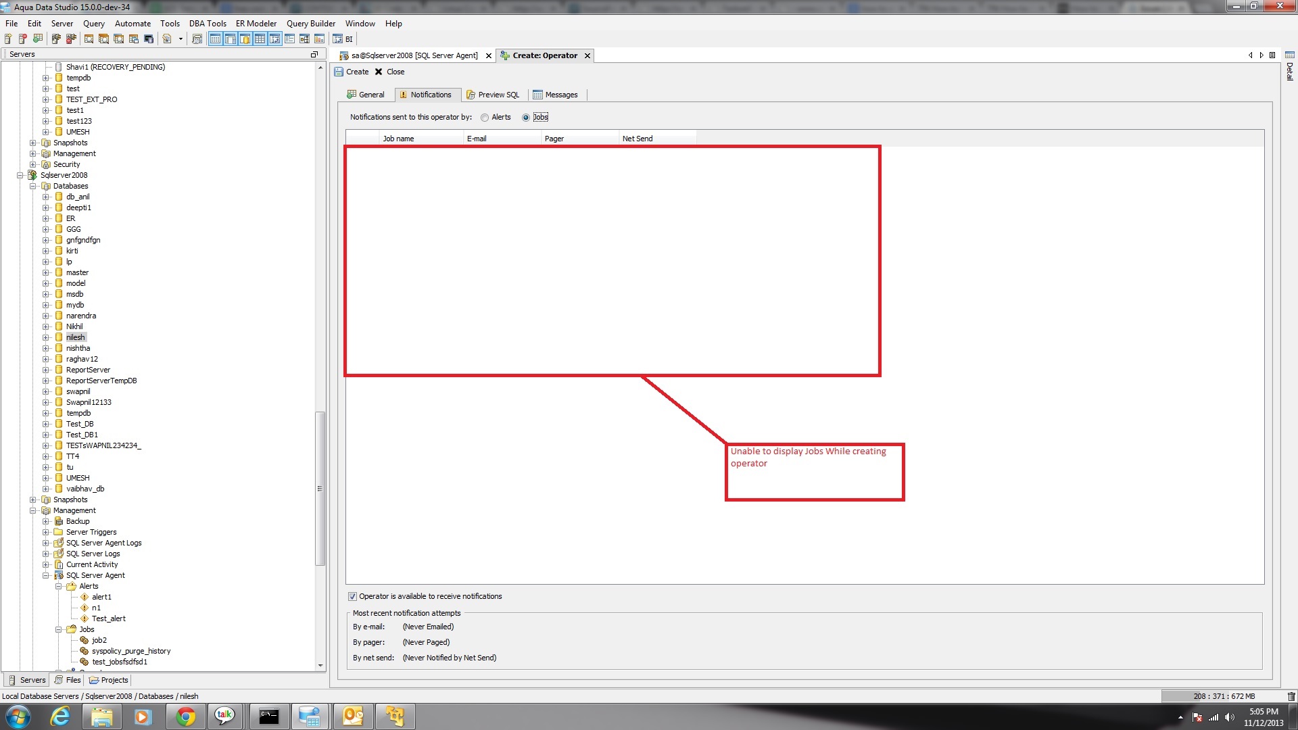Open the first Query Analyzer toolbar icon

point(89,39)
